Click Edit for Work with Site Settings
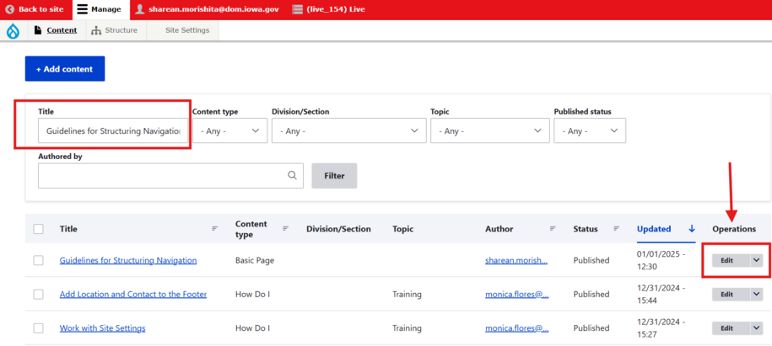 coord(732,327)
